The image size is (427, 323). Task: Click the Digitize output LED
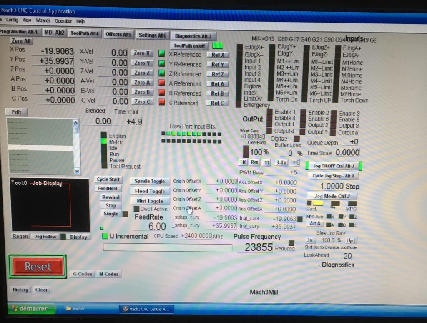point(297,139)
